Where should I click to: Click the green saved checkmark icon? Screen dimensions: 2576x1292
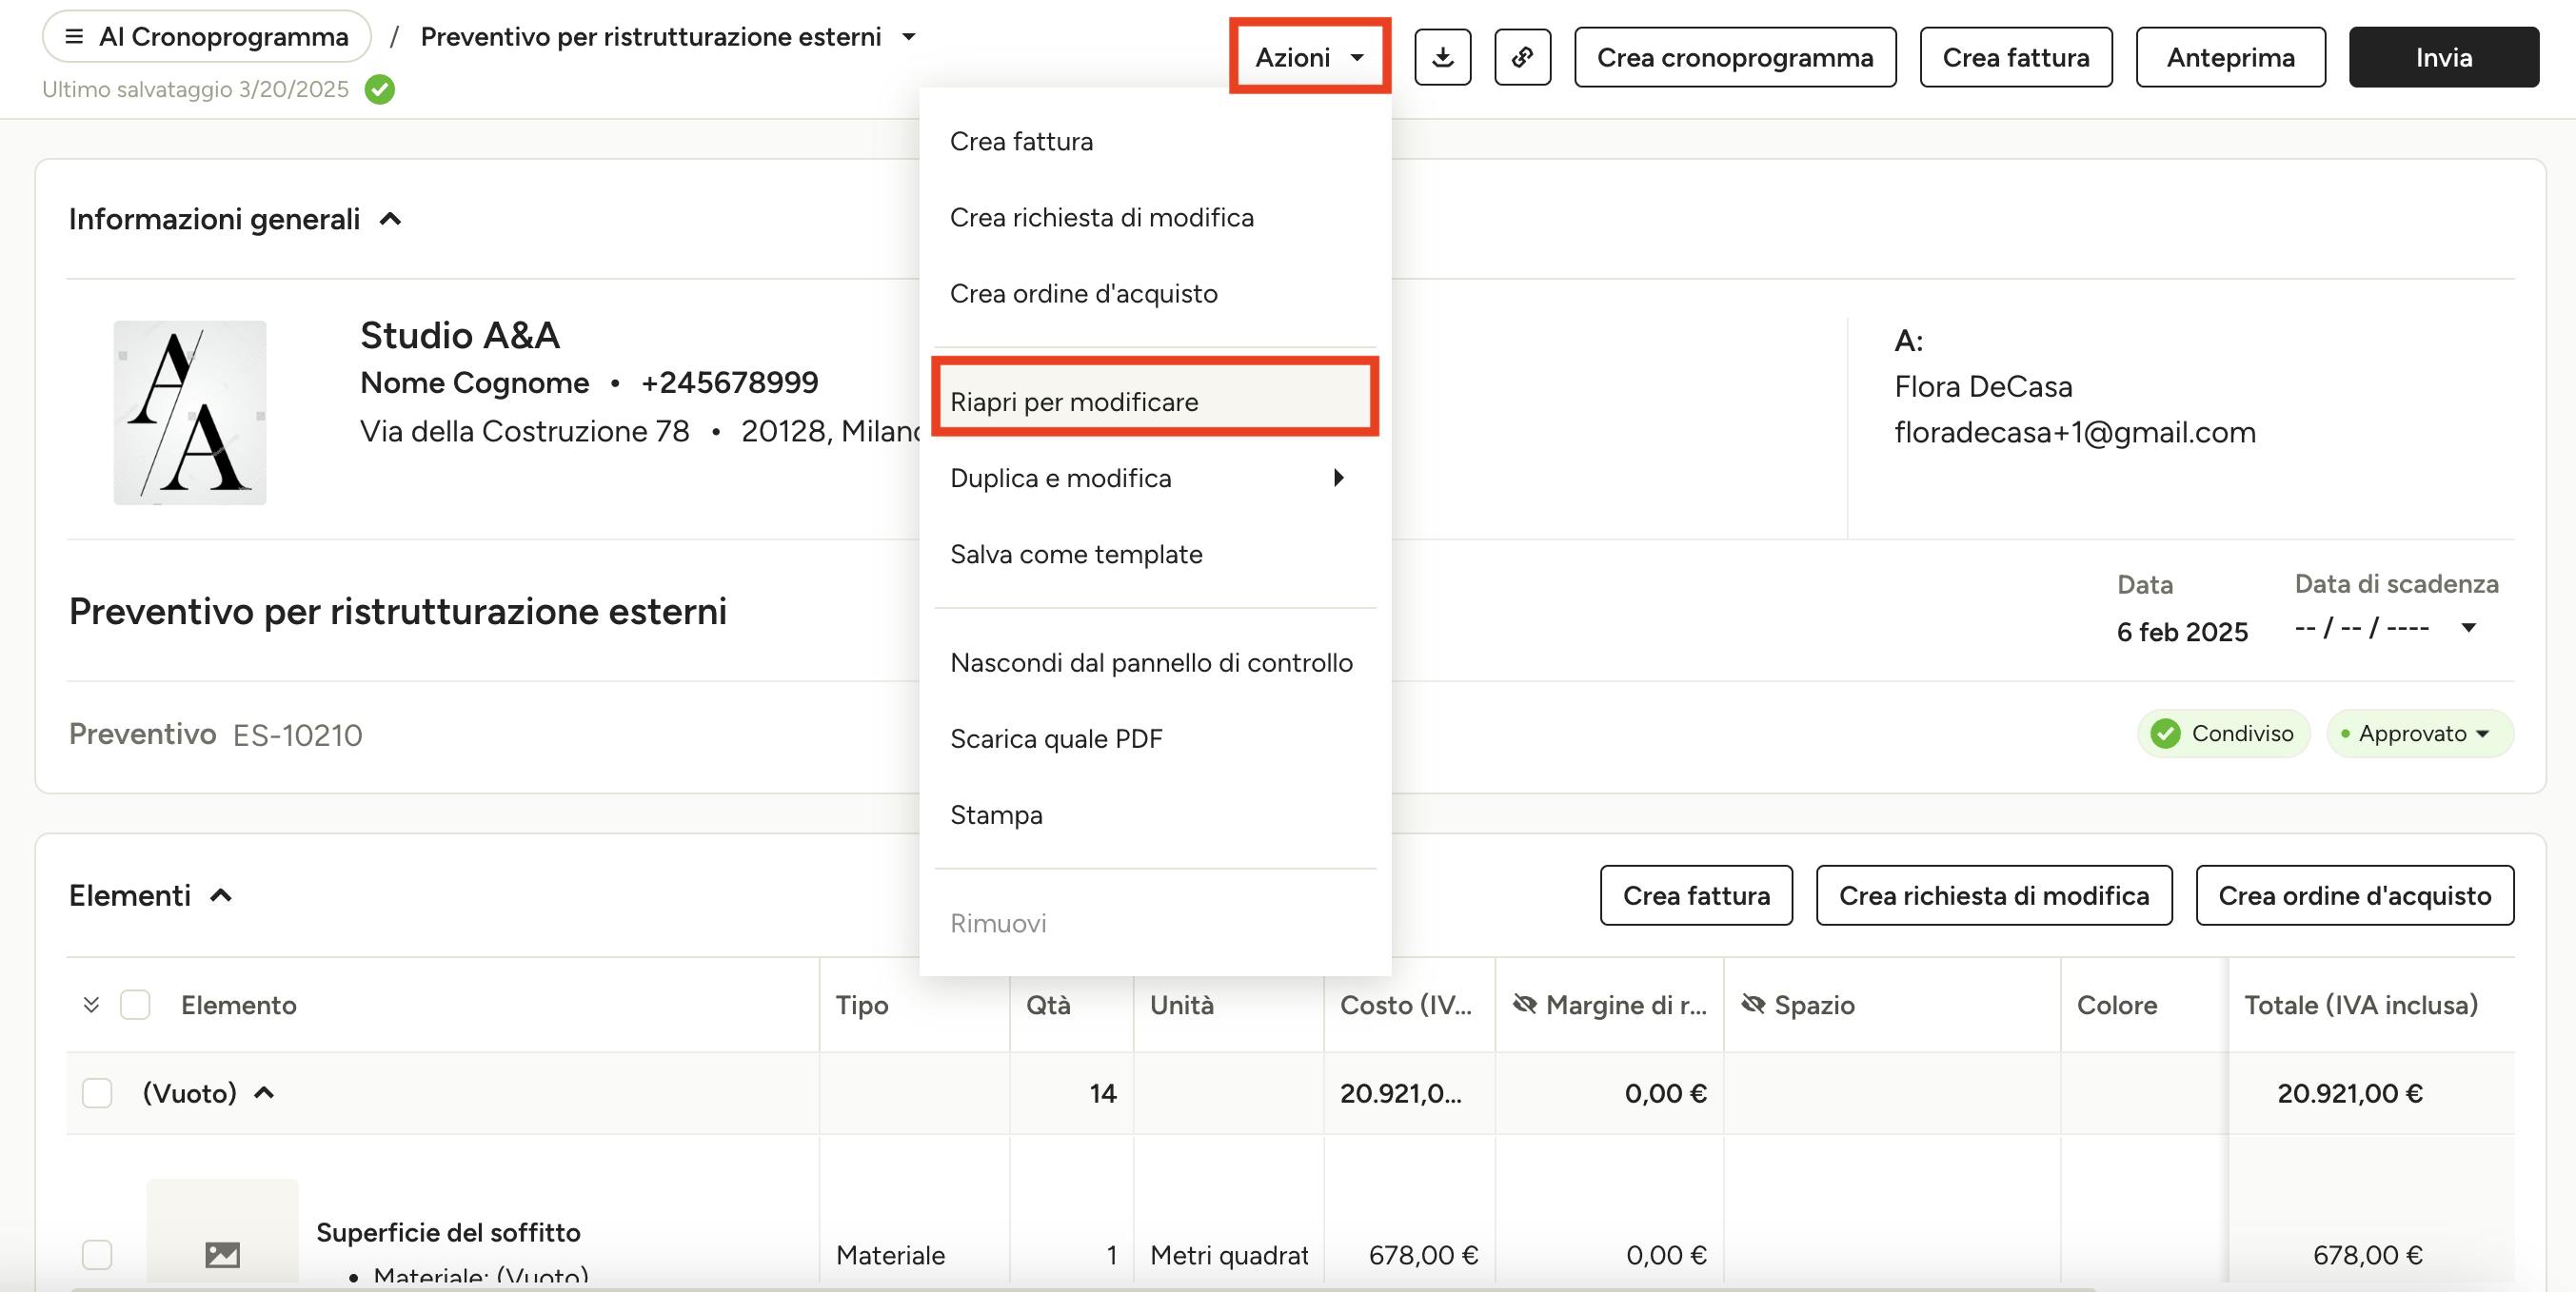coord(380,90)
